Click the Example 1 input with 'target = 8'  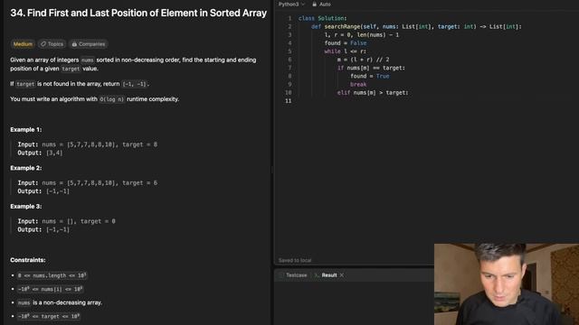(x=88, y=144)
